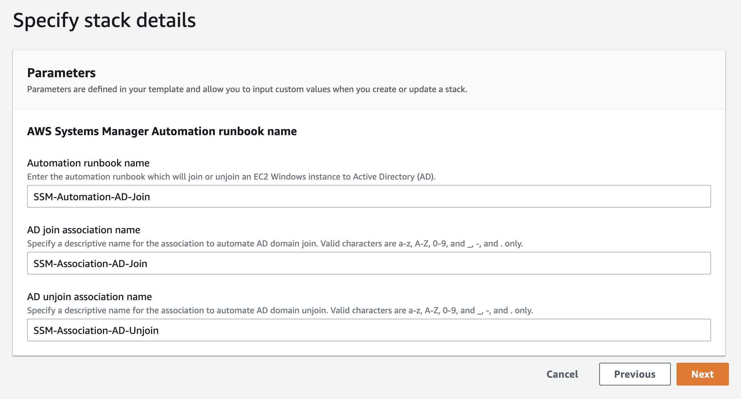
Task: Place cursor in the SSM-Association-AD-Join value
Action: click(90, 264)
